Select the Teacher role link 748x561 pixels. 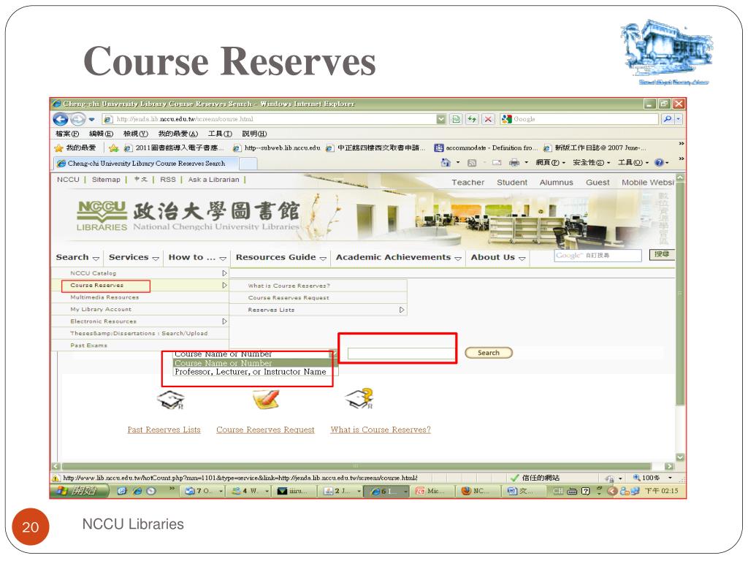(468, 182)
